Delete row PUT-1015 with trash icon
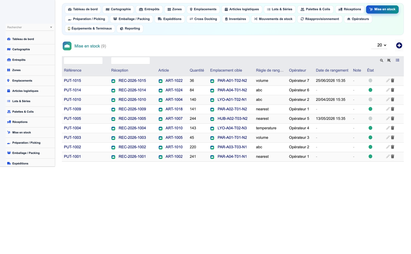 coord(393,81)
